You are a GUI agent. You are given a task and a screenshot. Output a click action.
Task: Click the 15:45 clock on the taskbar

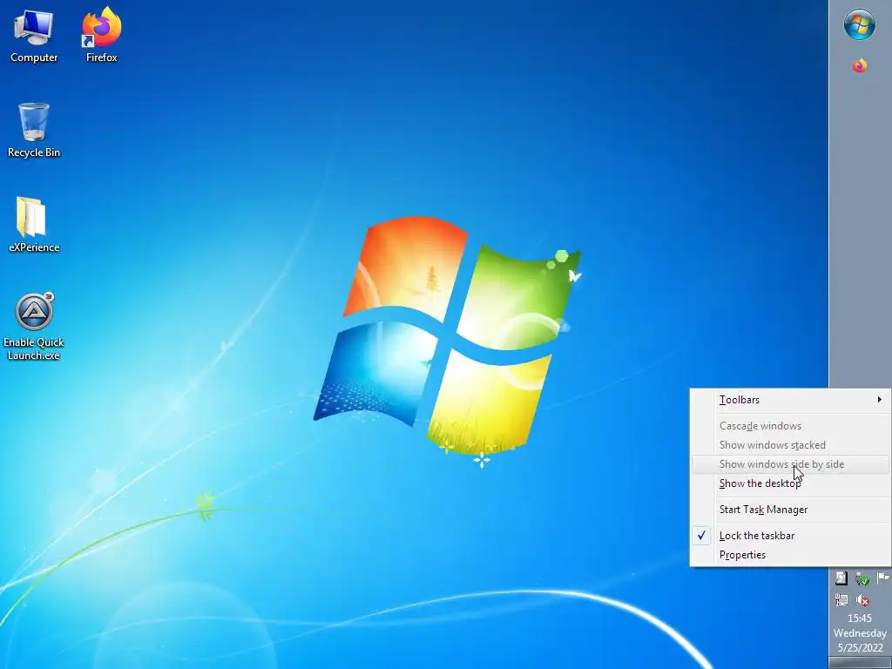860,618
